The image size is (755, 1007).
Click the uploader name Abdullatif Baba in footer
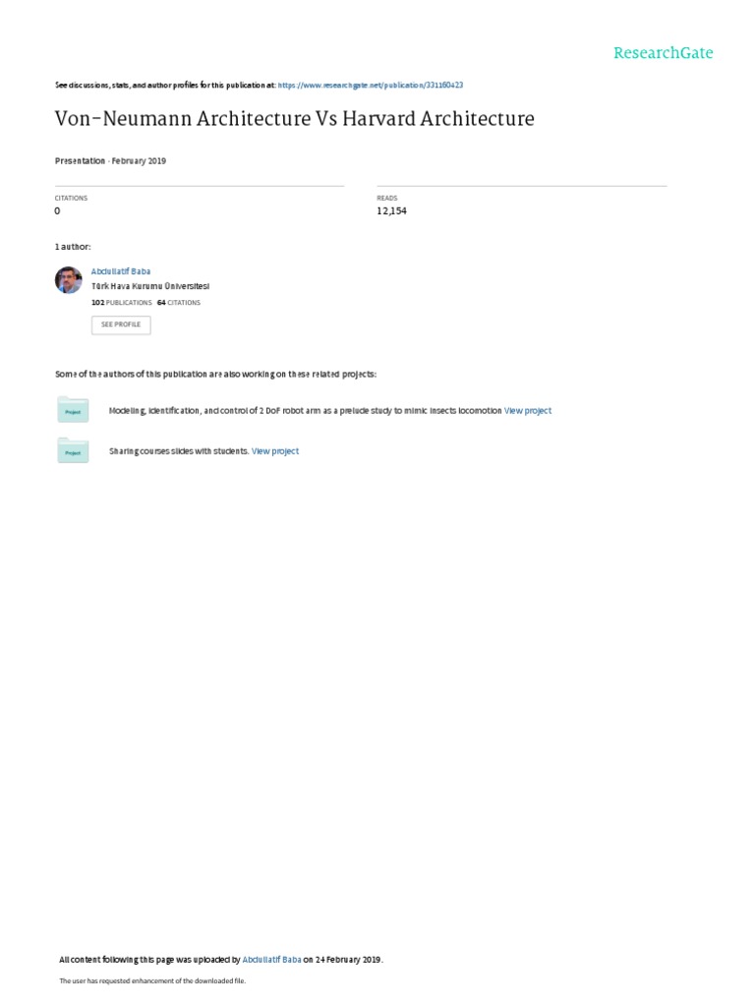click(x=271, y=960)
